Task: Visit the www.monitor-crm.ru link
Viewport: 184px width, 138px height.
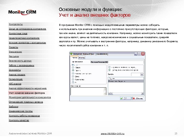Action: click(x=112, y=134)
